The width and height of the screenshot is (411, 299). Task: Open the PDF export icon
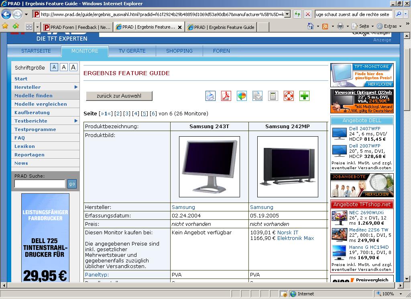point(226,96)
